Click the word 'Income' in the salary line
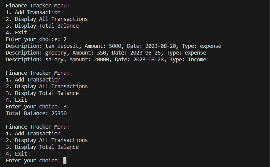270x167 pixels. (197, 59)
